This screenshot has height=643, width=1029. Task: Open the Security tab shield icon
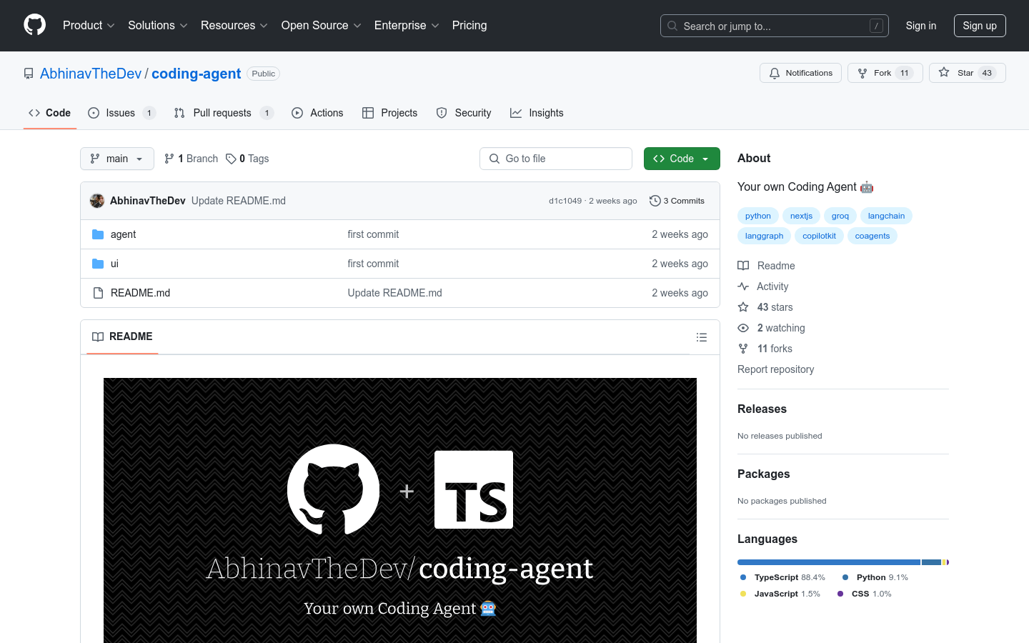441,112
